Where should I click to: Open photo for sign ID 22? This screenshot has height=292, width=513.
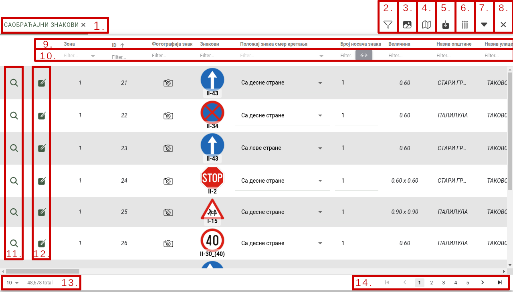[168, 116]
